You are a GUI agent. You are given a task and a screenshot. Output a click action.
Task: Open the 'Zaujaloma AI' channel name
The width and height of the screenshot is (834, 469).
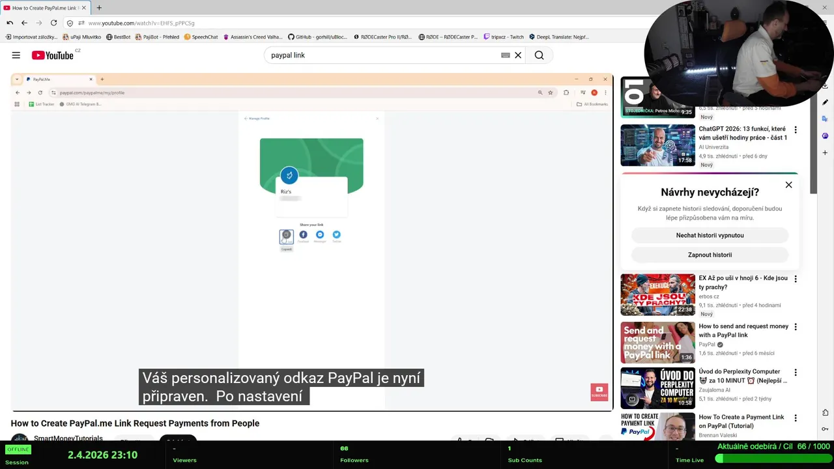coord(716,390)
